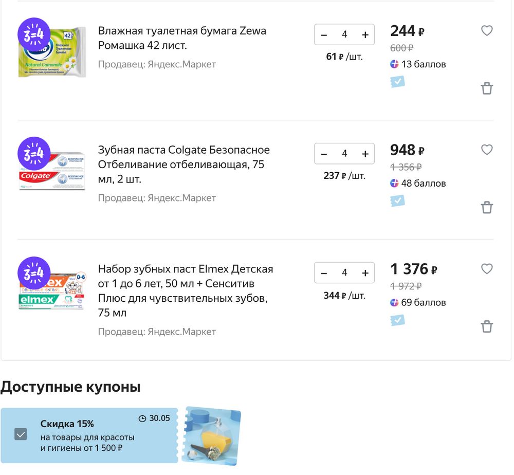514x475 pixels.
Task: Increase Colgate toothpaste quantity
Action: (365, 154)
